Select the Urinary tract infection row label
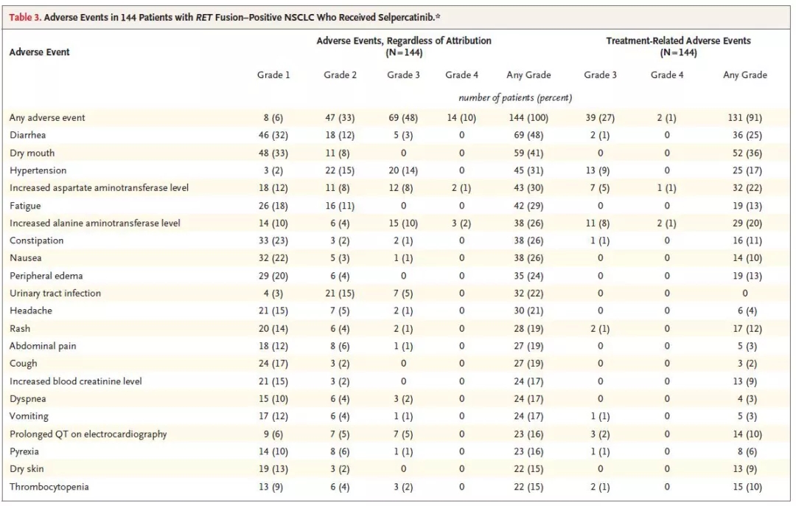Image resolution: width=796 pixels, height=506 pixels. click(x=55, y=294)
